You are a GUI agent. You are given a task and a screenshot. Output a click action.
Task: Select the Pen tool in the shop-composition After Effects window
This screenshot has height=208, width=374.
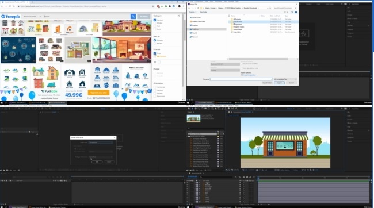[x=216, y=109]
